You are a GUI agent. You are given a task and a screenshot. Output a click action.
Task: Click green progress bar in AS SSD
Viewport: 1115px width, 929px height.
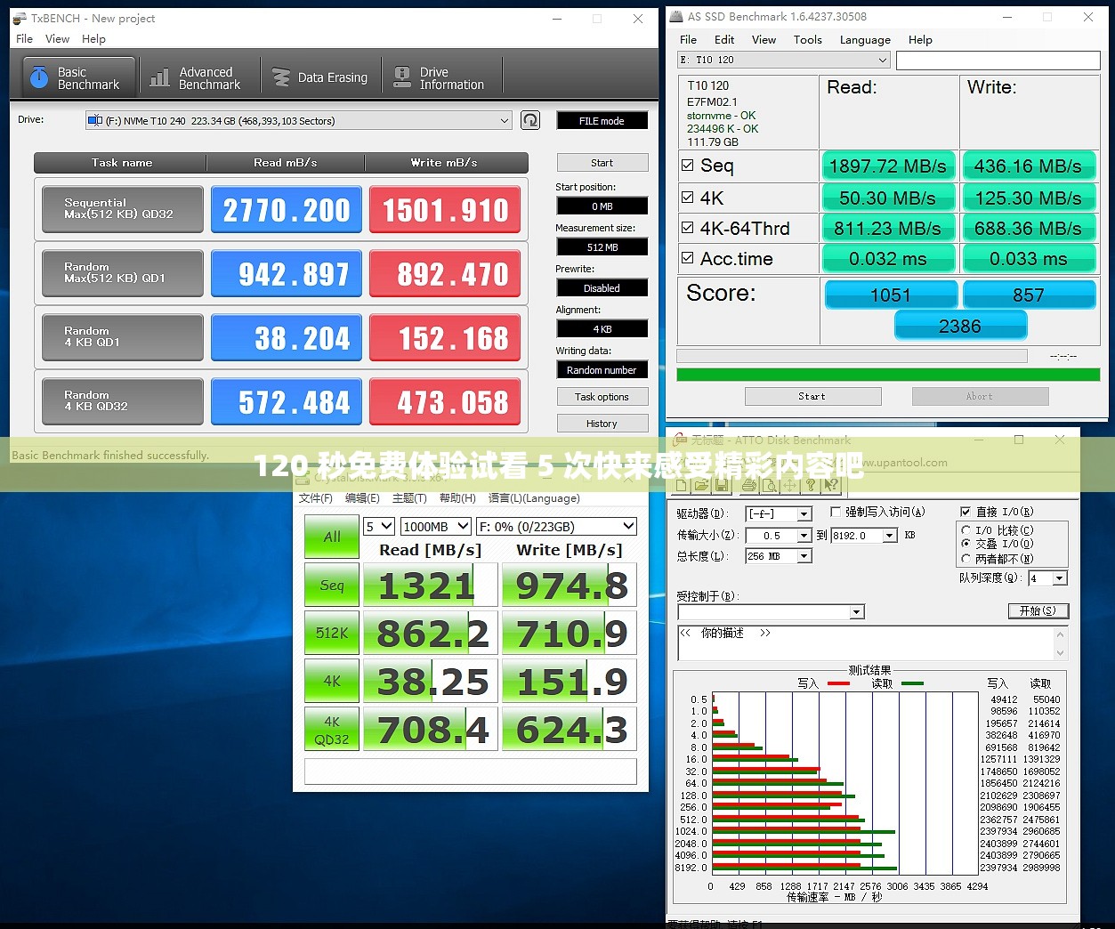(888, 375)
